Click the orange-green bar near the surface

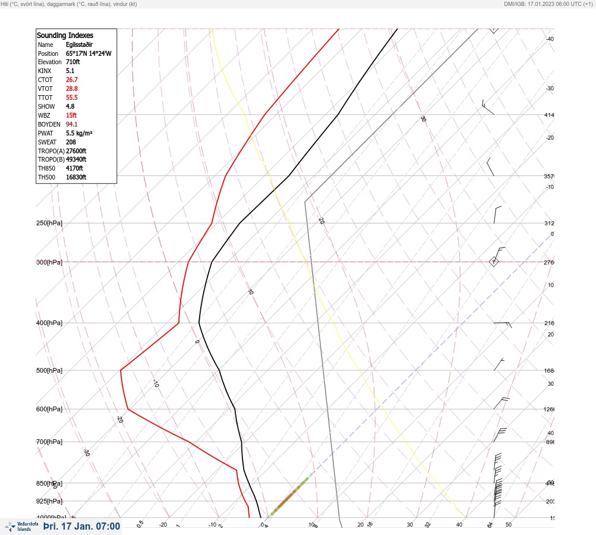(x=291, y=495)
